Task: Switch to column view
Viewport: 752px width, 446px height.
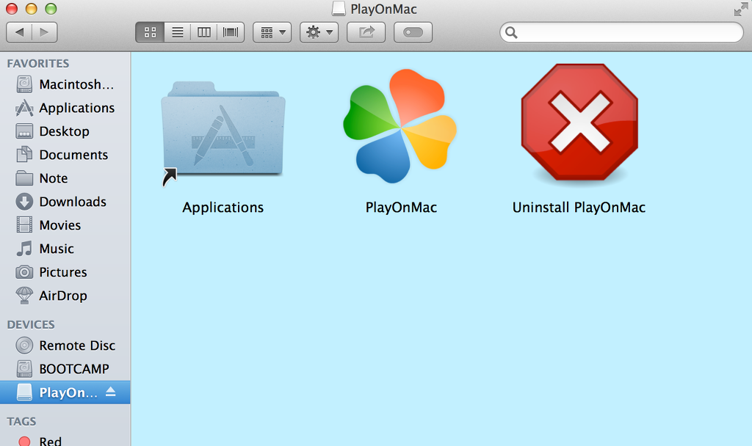Action: 204,32
